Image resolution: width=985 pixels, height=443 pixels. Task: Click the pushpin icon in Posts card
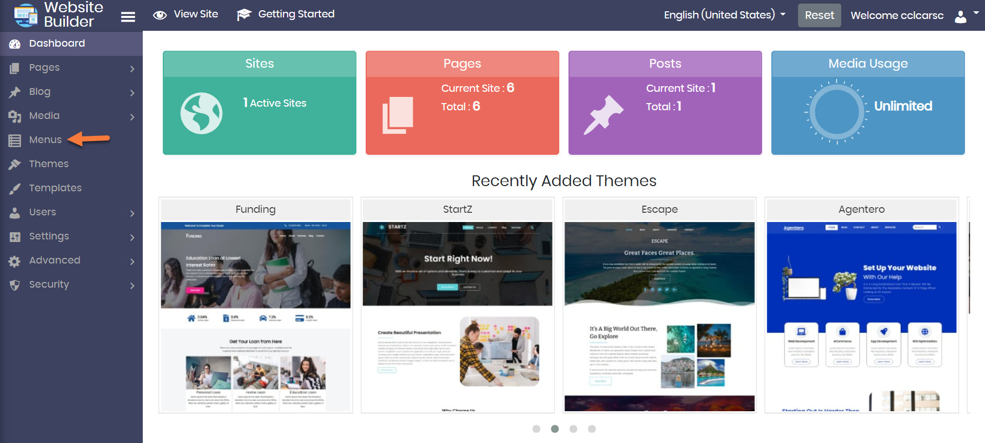tap(603, 115)
